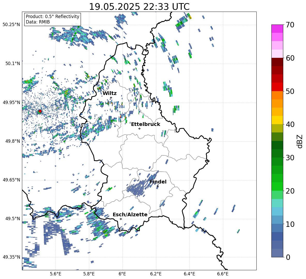The height and width of the screenshot is (279, 306).
Task: Click the 50.25°N latitude label
Action: pyautogui.click(x=11, y=25)
